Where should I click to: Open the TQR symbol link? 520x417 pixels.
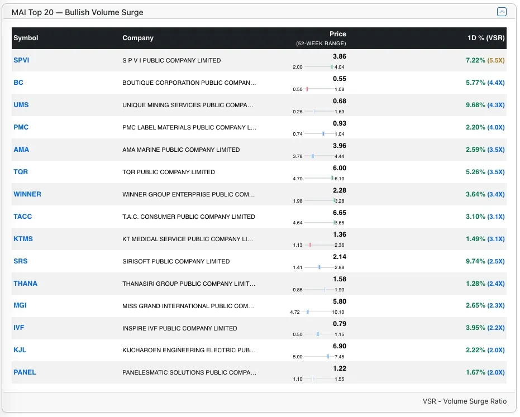[21, 172]
